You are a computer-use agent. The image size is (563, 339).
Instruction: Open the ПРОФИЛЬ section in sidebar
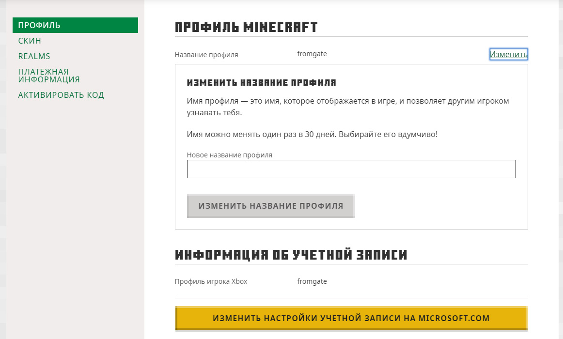75,25
